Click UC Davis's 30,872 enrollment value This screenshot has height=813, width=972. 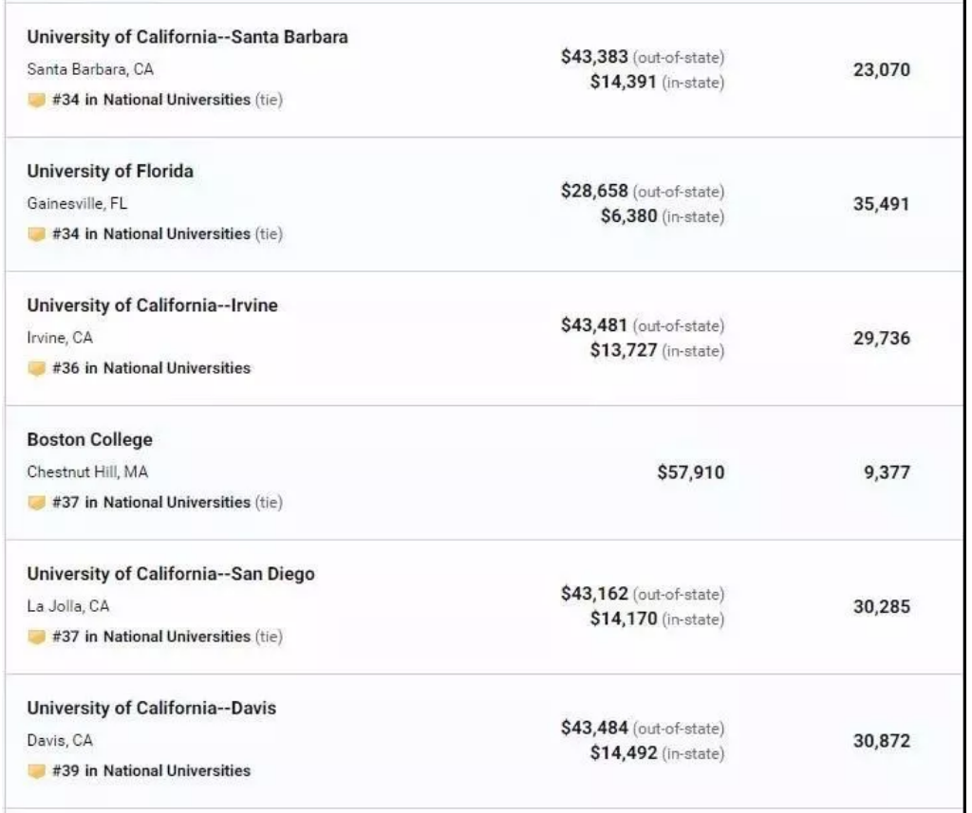[881, 741]
